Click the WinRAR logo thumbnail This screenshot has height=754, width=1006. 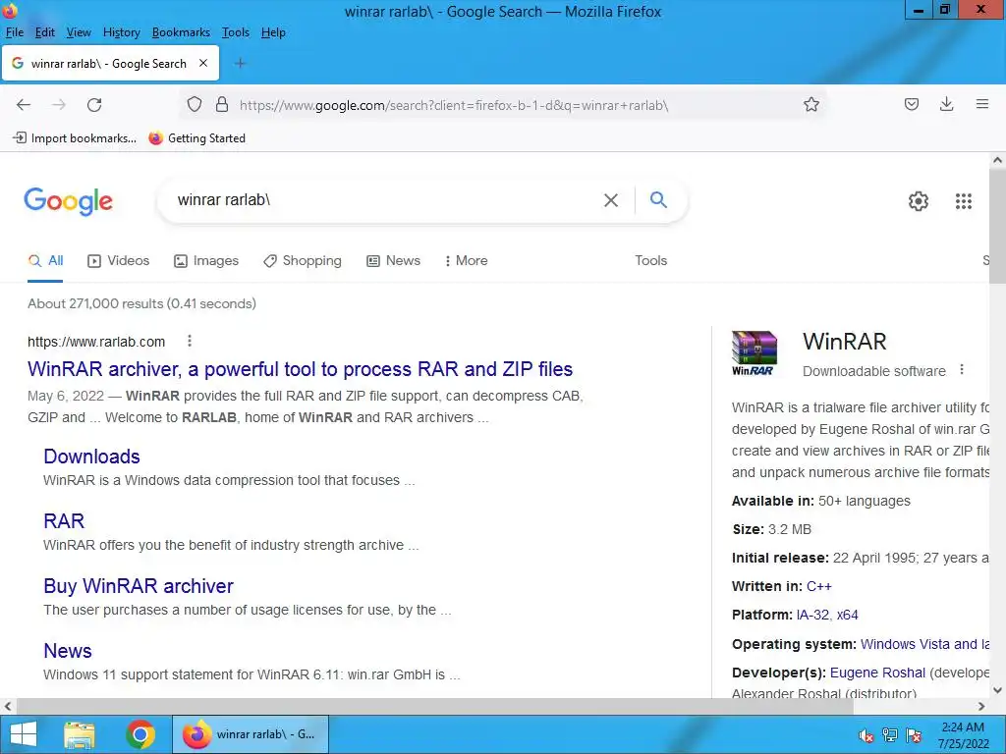[754, 353]
